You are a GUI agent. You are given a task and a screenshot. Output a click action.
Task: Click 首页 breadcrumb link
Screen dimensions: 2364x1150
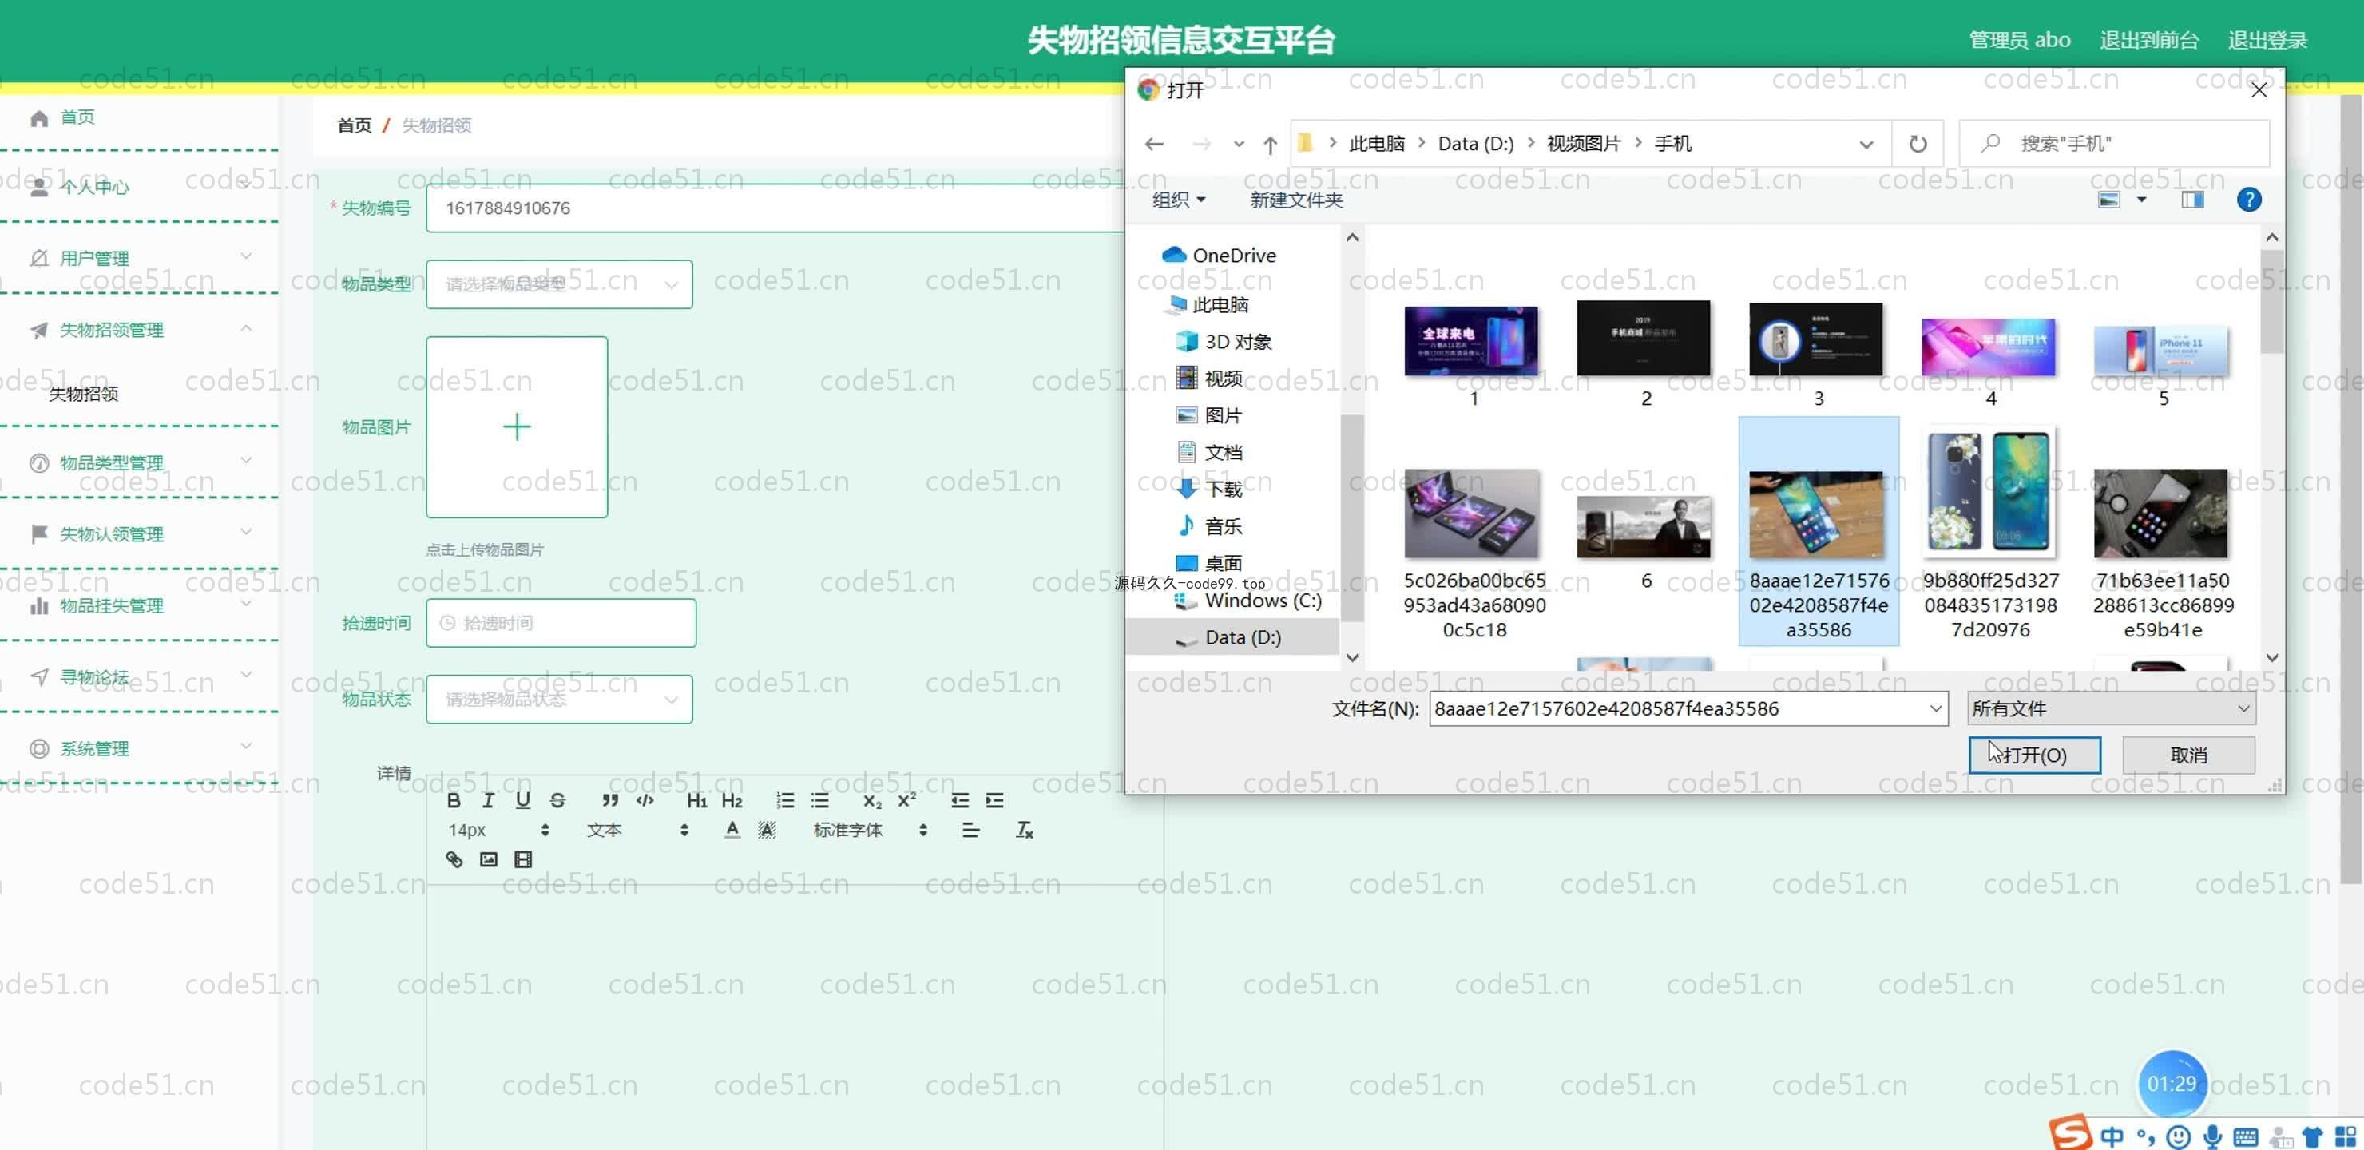point(353,125)
